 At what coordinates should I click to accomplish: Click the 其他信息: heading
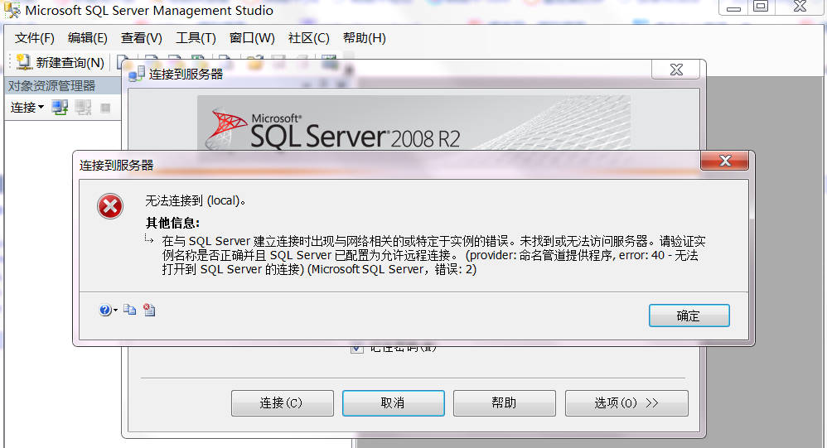[x=172, y=223]
